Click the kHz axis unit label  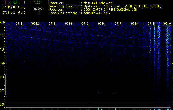click(x=2, y=22)
